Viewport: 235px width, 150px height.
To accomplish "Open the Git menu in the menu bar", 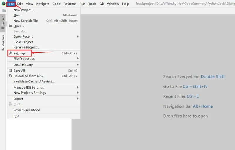I will click(102, 4).
